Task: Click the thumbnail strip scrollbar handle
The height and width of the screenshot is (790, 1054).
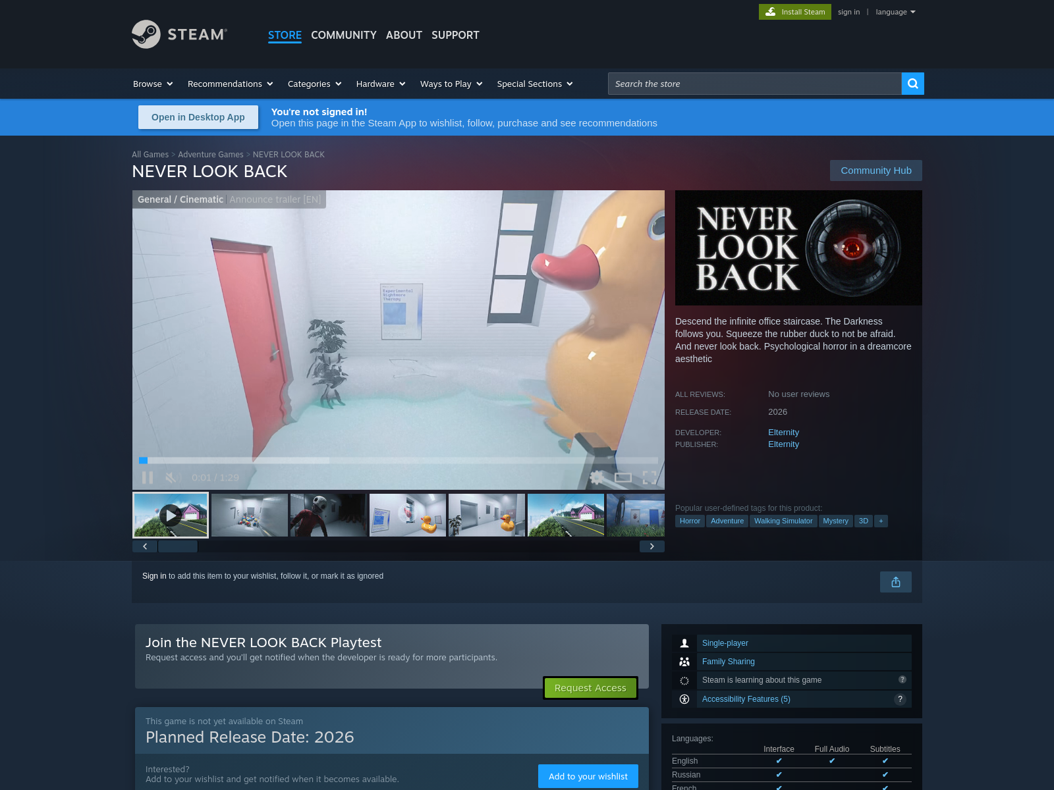Action: 178,546
